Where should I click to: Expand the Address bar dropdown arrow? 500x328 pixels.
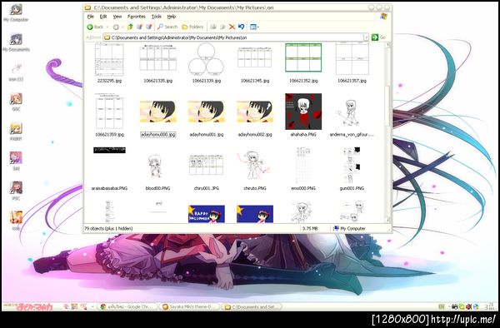tap(366, 37)
